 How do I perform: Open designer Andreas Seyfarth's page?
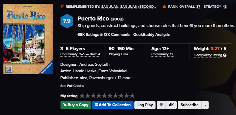(x=94, y=64)
